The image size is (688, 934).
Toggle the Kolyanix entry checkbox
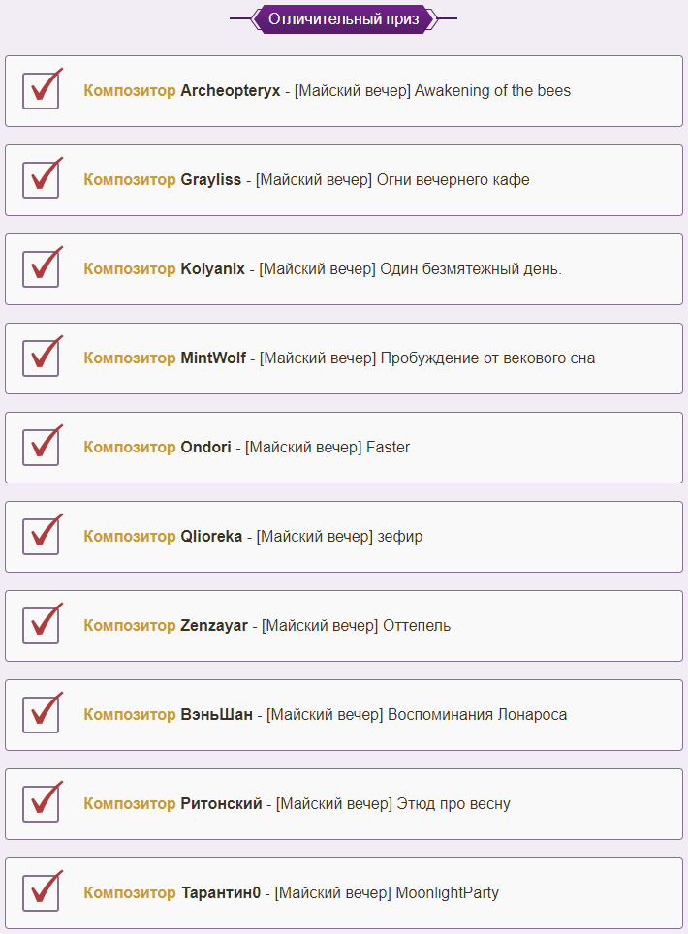pyautogui.click(x=41, y=268)
